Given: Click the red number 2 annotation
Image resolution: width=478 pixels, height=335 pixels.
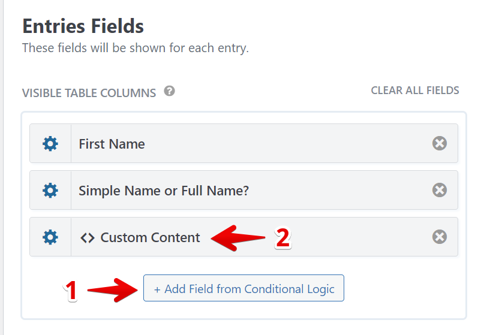Looking at the screenshot, I should click(282, 238).
